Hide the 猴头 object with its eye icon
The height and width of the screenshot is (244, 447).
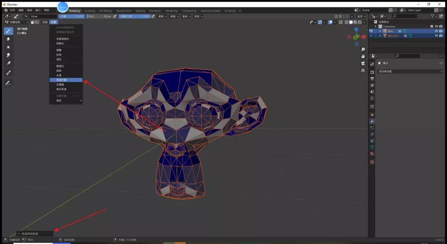click(436, 31)
